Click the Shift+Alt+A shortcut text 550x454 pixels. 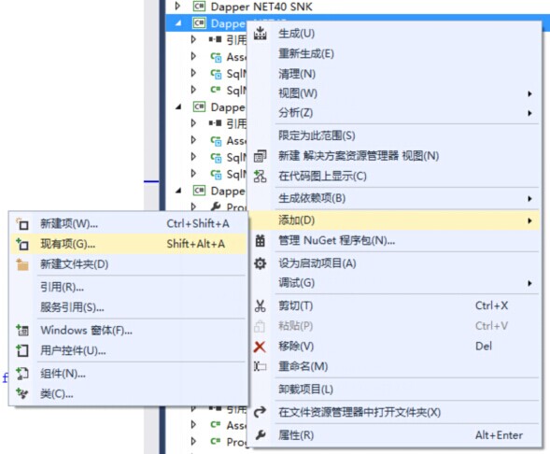pyautogui.click(x=196, y=244)
